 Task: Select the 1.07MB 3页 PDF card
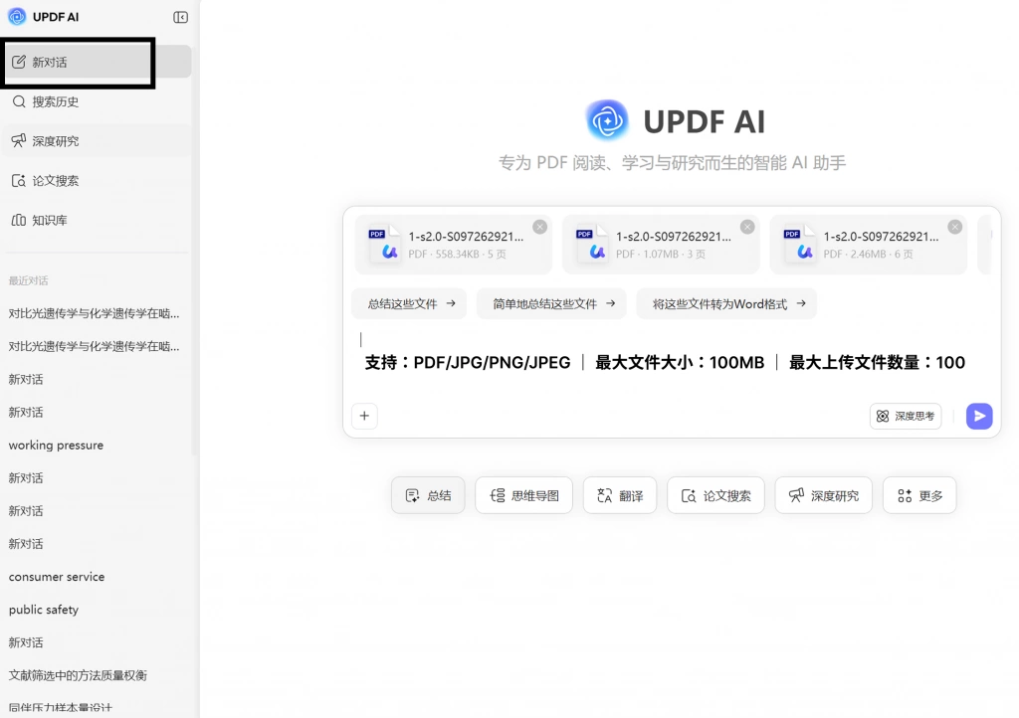(x=661, y=245)
